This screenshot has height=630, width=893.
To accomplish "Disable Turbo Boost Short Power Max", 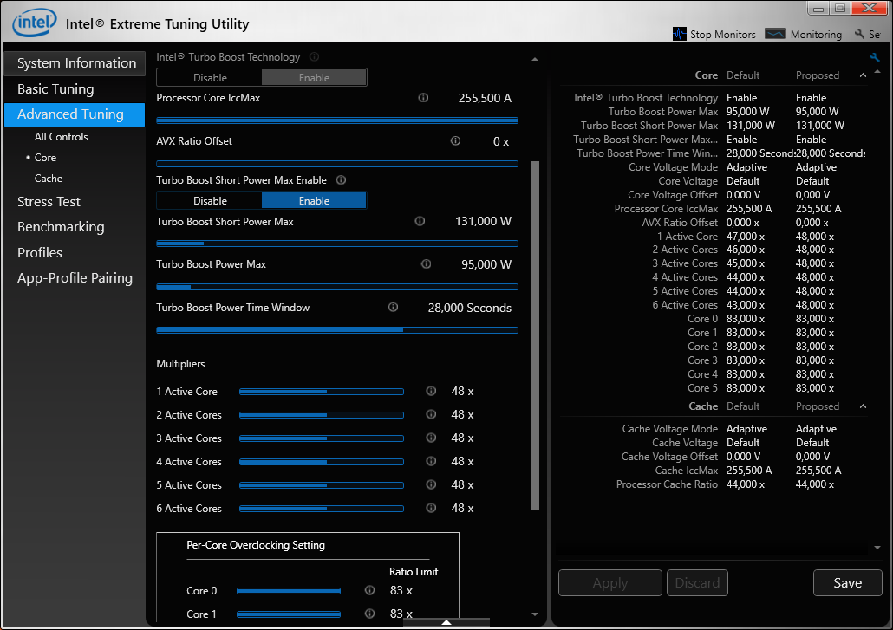I will (210, 201).
